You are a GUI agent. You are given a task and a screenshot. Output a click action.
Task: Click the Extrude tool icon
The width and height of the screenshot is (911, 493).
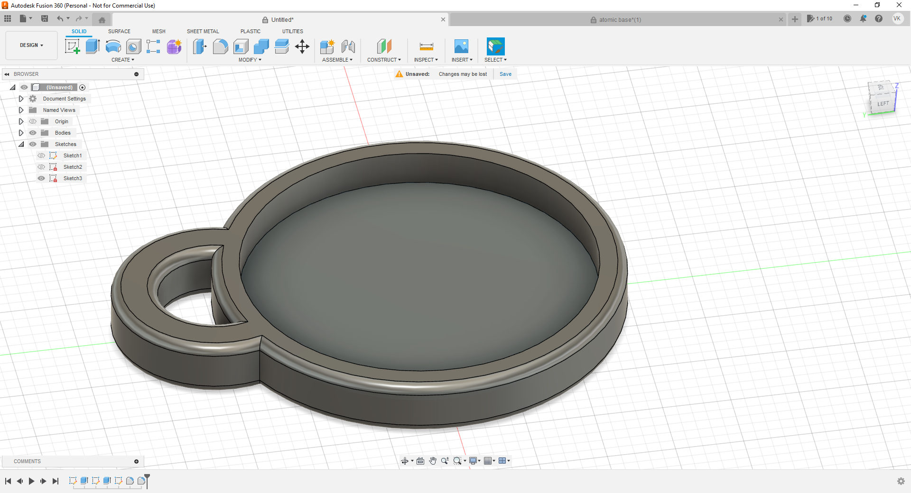pos(93,46)
